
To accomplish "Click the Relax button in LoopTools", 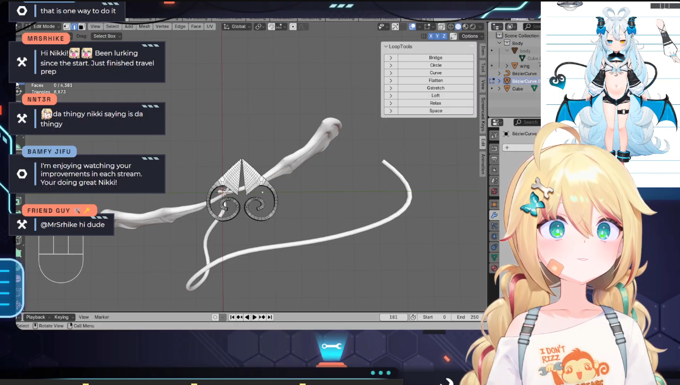I will (x=435, y=103).
